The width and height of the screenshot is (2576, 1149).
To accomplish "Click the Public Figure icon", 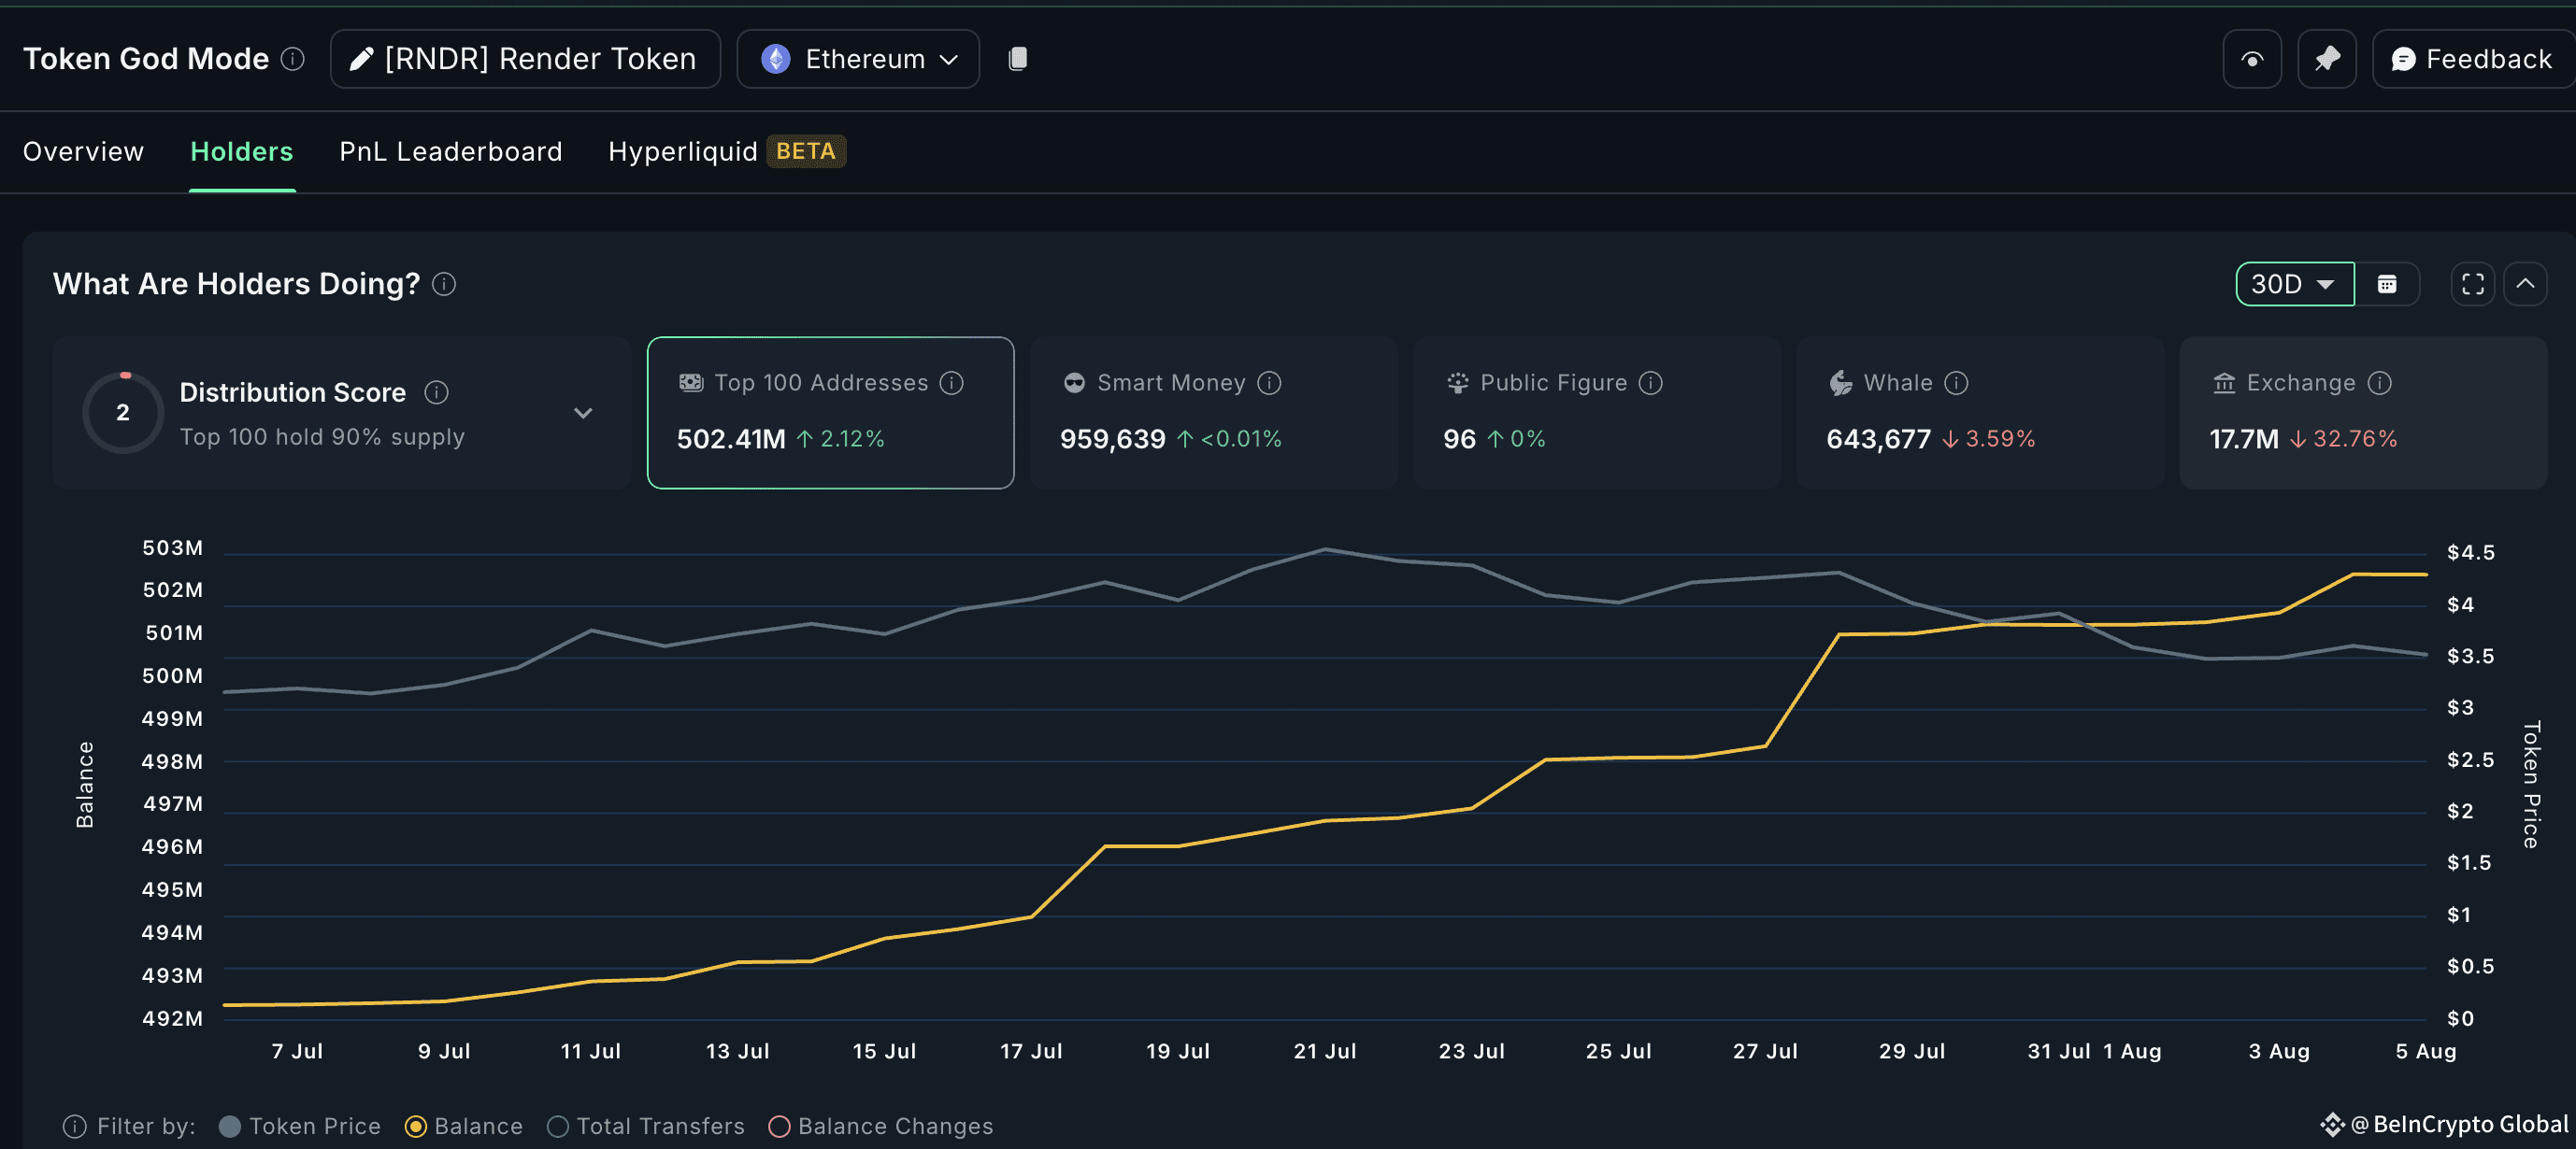I will point(1457,383).
